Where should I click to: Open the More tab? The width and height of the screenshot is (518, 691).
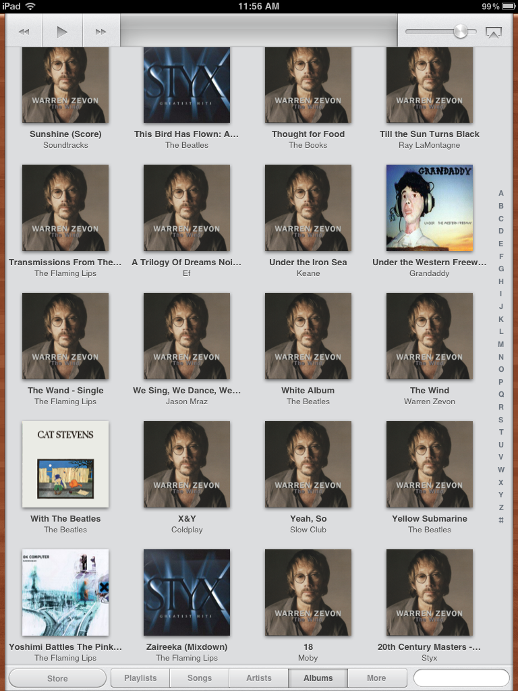click(x=376, y=678)
